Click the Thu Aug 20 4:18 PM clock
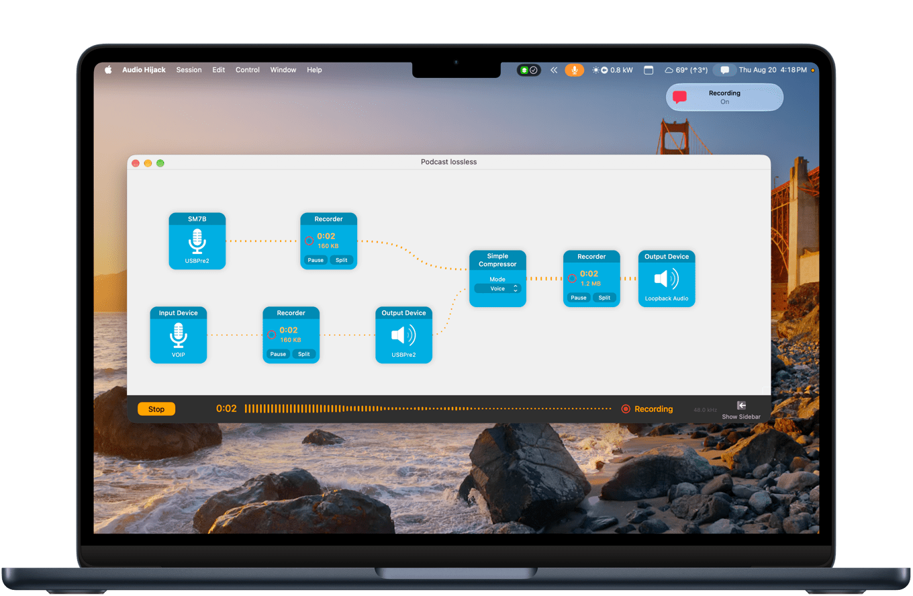Screen dimensions: 913x596 point(773,70)
